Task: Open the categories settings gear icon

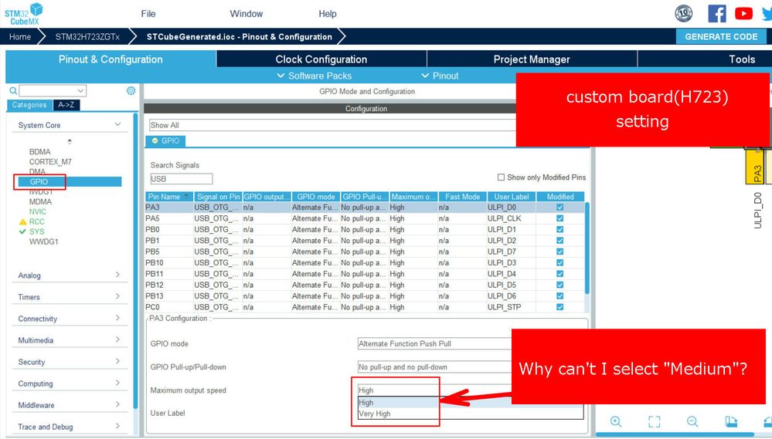Action: point(131,90)
